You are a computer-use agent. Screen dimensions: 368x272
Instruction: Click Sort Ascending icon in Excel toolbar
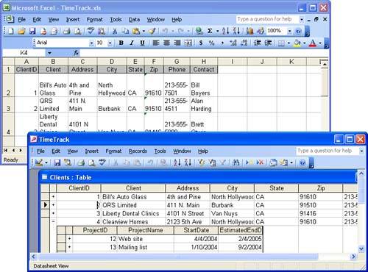[225, 31]
